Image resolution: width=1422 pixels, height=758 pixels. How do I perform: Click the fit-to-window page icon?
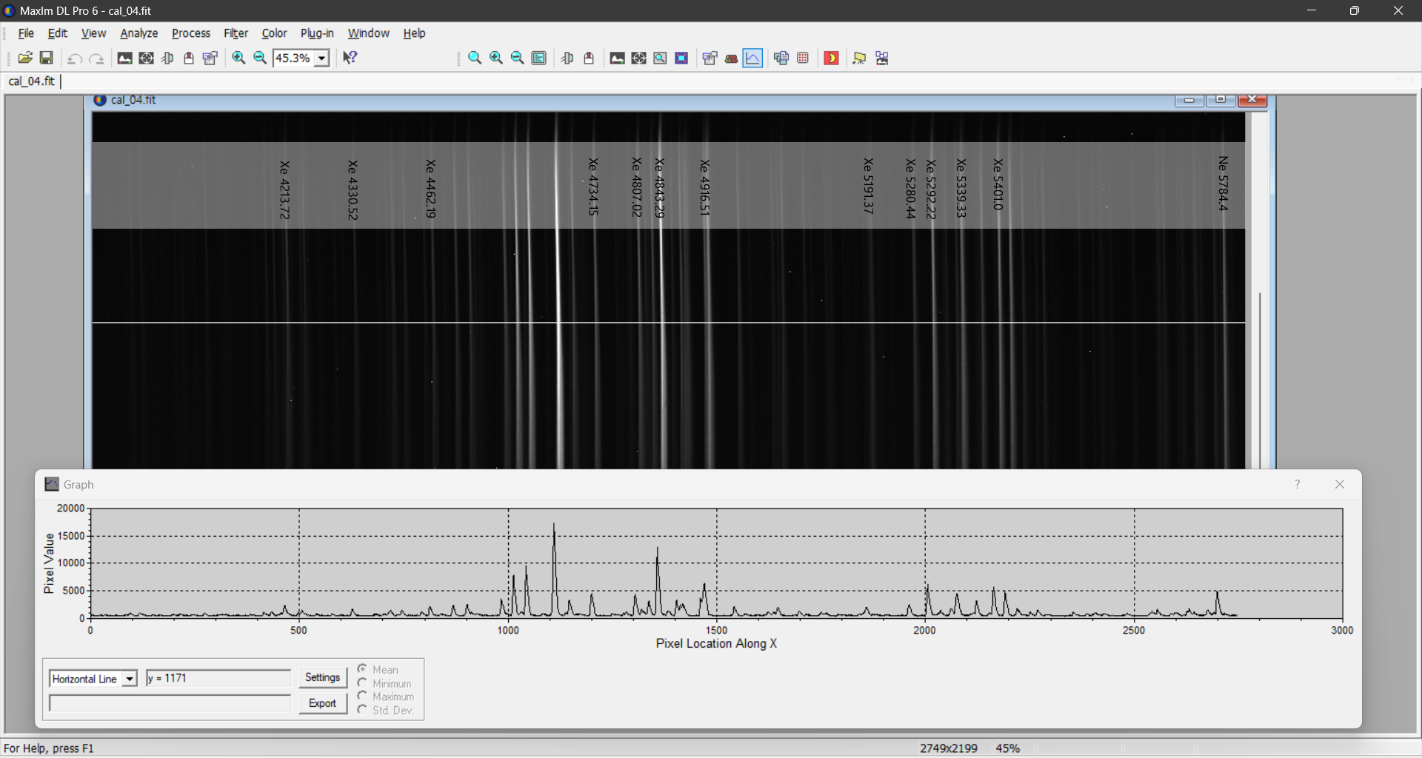(539, 58)
